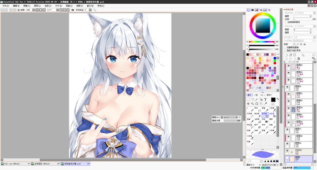Select the 指定为选区样本 selection source option
The height and width of the screenshot is (170, 317).
(x=286, y=50)
